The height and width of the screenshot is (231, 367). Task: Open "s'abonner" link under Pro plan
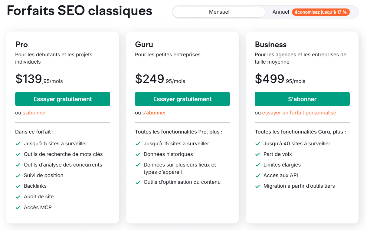point(34,113)
